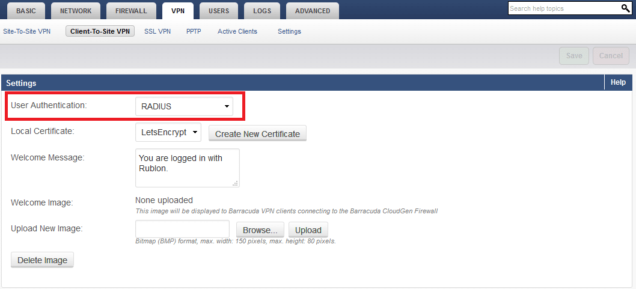Image resolution: width=636 pixels, height=289 pixels.
Task: Open the Site-To-Site VPN page
Action: point(27,31)
